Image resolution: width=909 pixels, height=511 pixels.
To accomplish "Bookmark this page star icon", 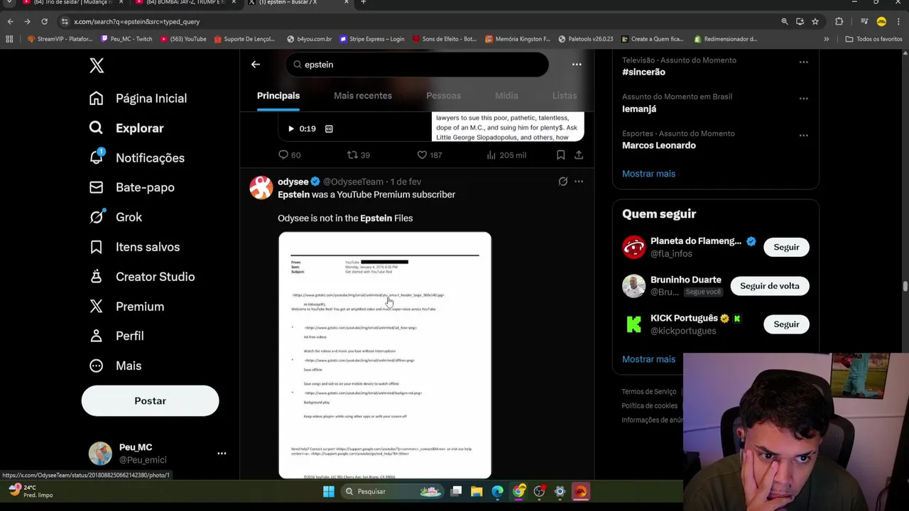I will (815, 21).
